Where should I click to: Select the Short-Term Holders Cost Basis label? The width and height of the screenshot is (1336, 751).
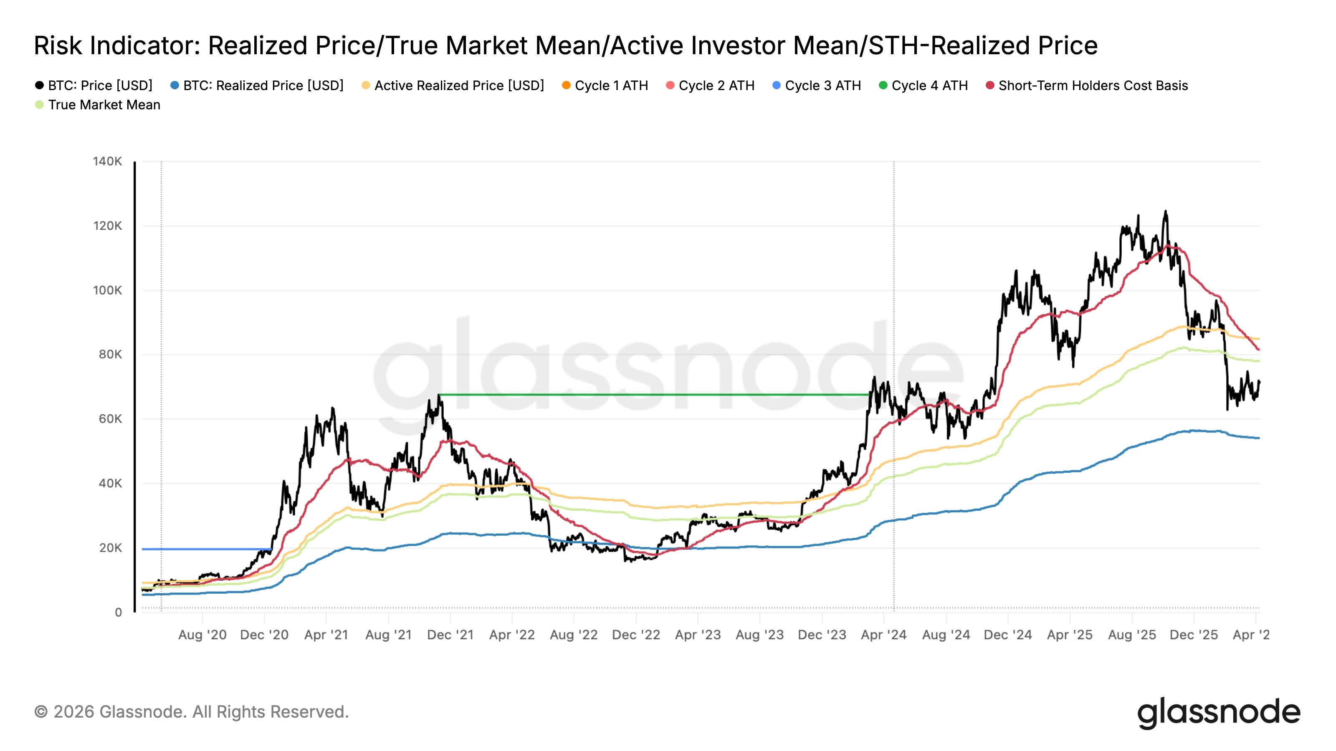(x=1093, y=86)
